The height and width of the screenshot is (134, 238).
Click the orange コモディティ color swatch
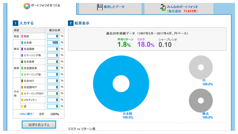(x=22, y=100)
